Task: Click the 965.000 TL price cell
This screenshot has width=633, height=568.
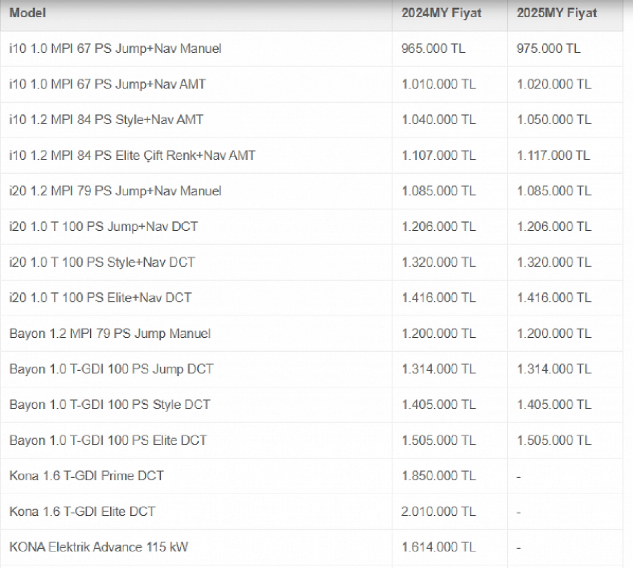Action: coord(433,49)
